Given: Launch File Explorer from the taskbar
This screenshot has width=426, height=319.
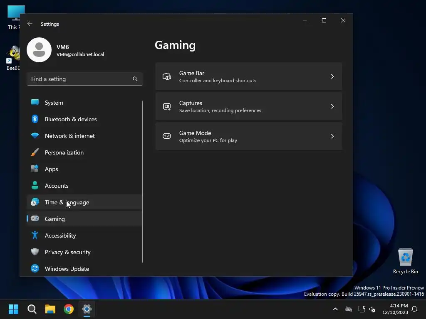Looking at the screenshot, I should pyautogui.click(x=50, y=309).
